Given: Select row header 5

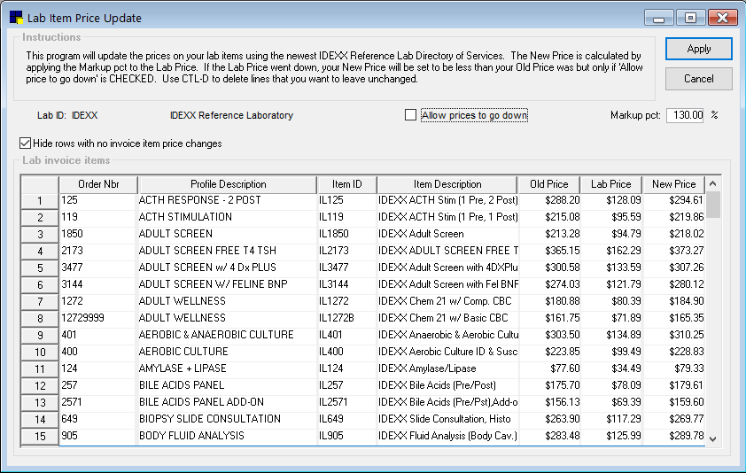Looking at the screenshot, I should click(40, 268).
